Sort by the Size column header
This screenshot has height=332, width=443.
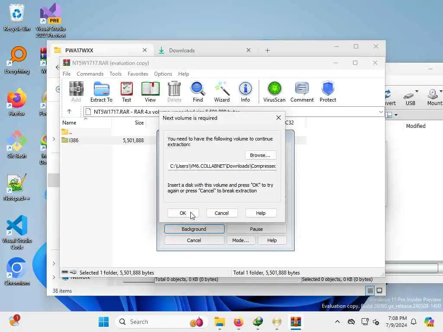(129, 123)
